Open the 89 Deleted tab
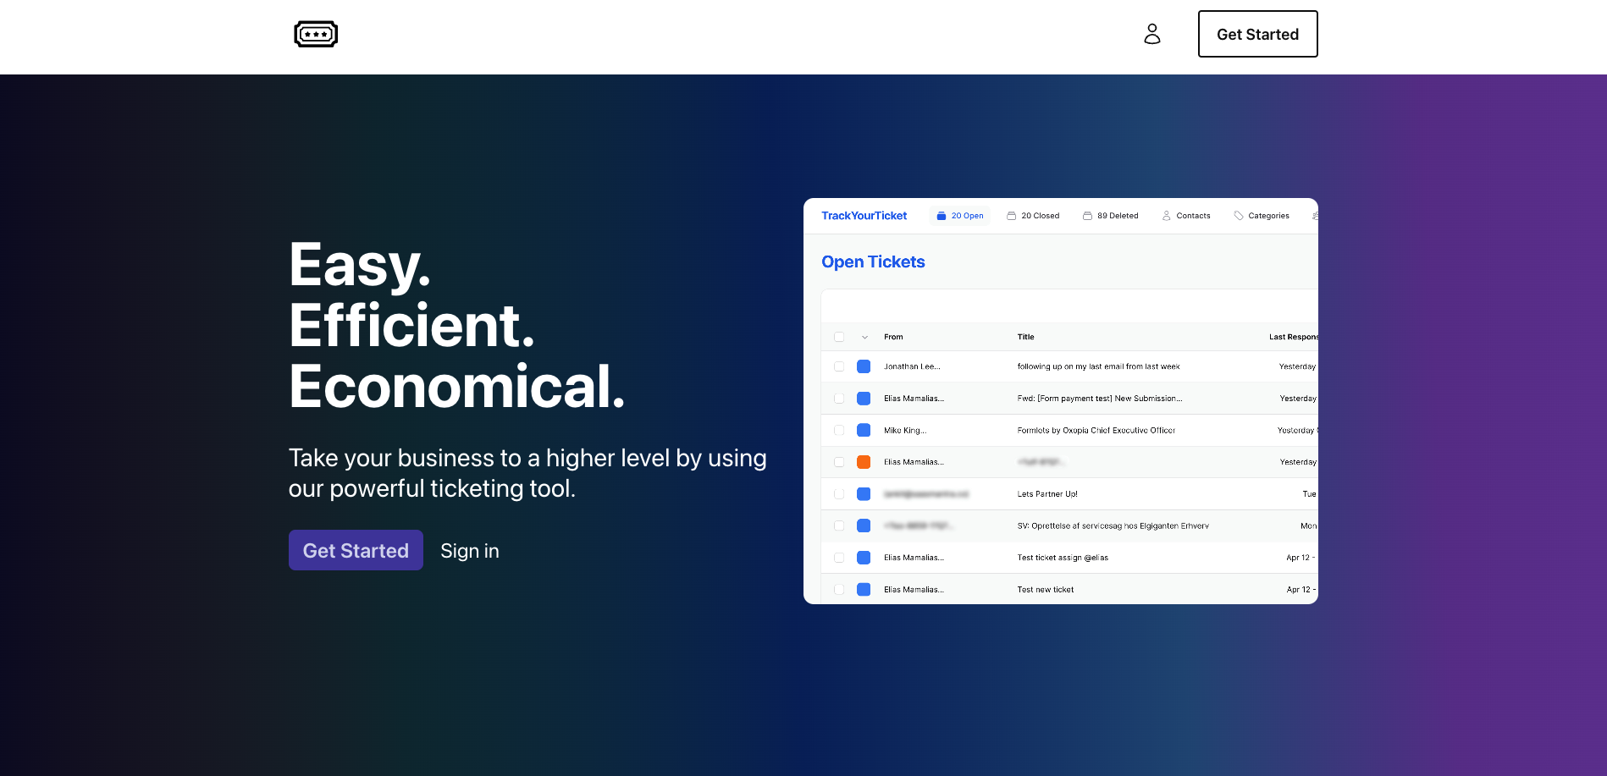Image resolution: width=1607 pixels, height=776 pixels. [1117, 216]
